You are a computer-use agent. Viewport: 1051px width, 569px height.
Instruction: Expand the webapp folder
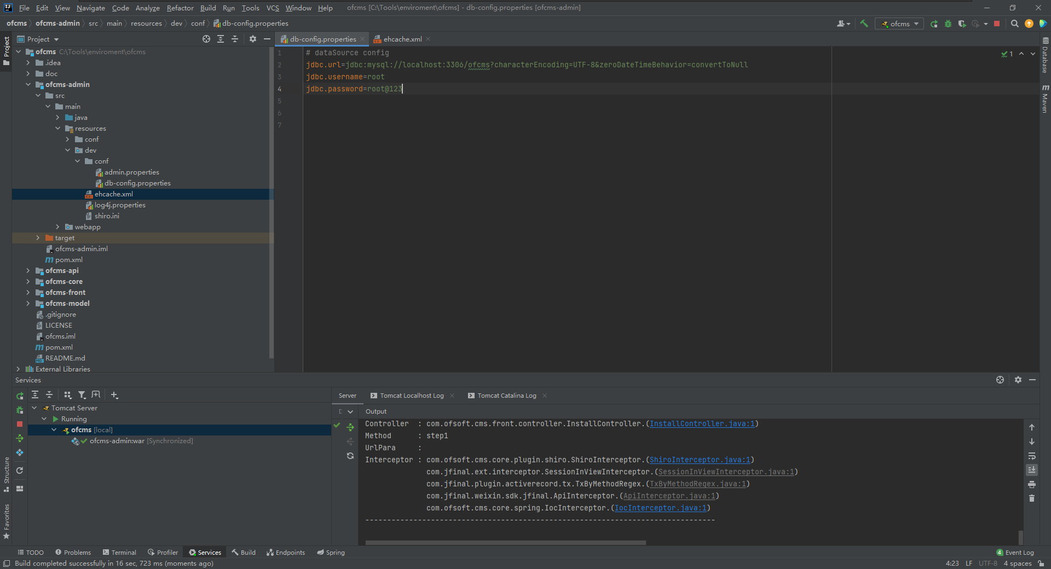coord(57,227)
